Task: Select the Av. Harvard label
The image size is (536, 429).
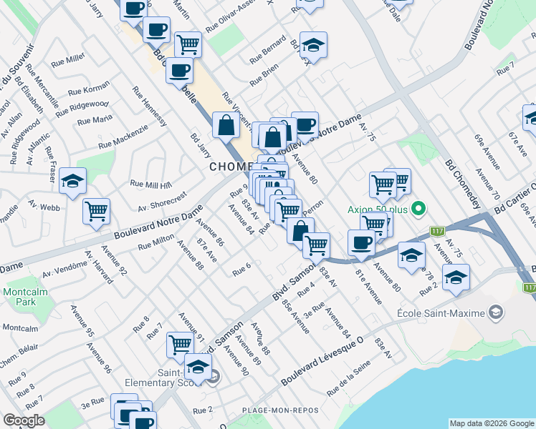Action: [98, 267]
